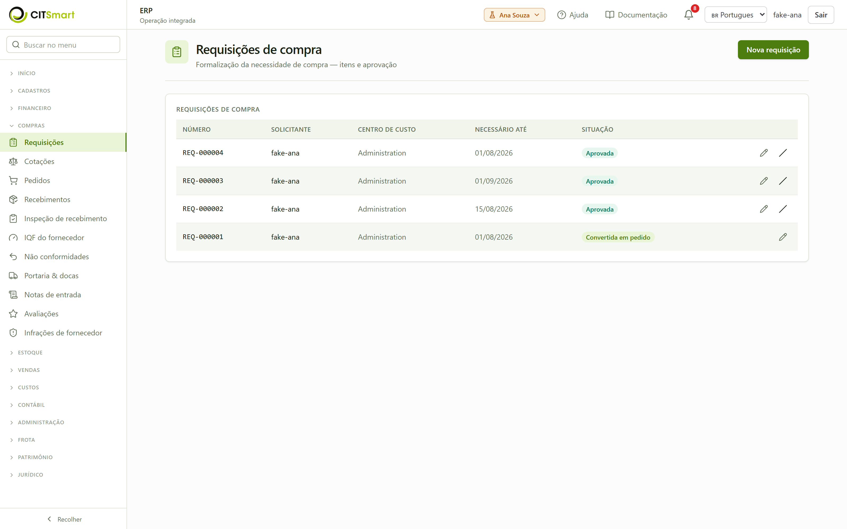
Task: Click the REQ-000003 number cell
Action: 203,181
